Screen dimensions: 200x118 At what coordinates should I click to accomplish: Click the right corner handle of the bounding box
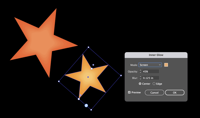point(121,75)
